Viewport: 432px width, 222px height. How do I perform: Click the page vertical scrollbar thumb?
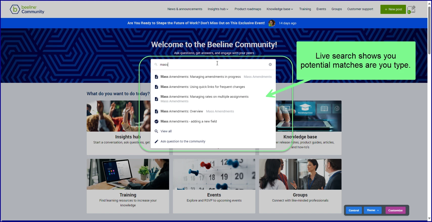coord(429,30)
